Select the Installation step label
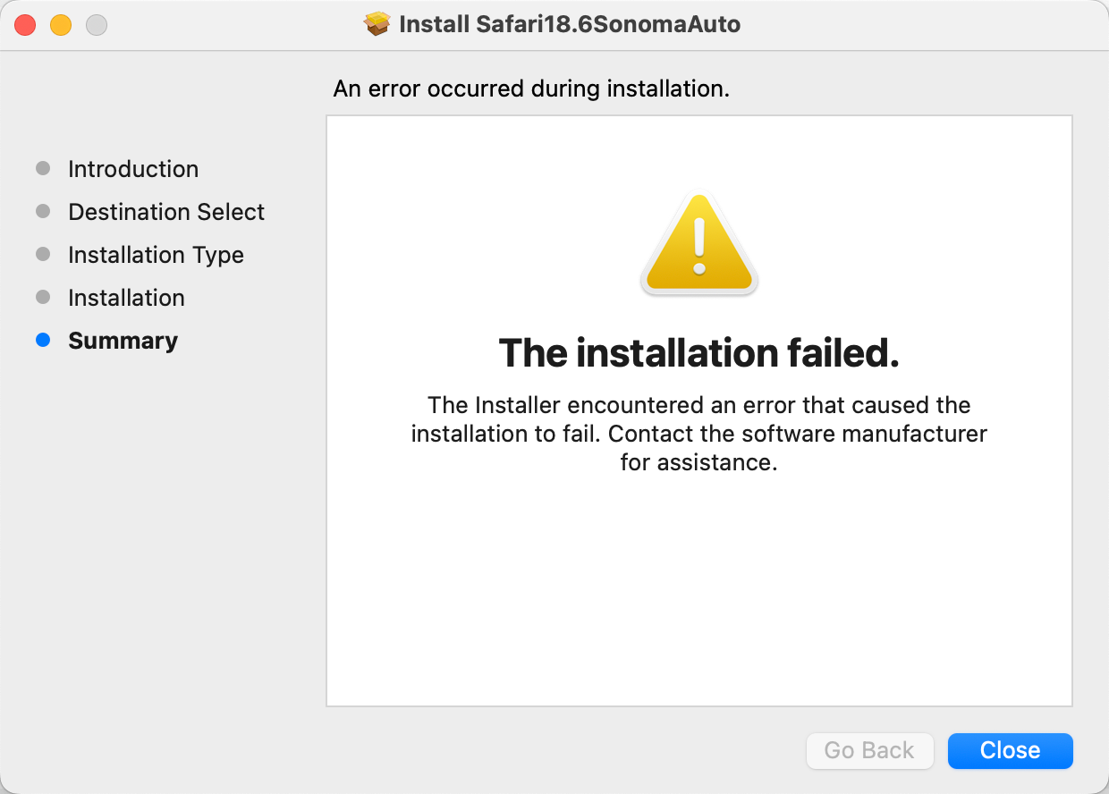 pos(126,298)
